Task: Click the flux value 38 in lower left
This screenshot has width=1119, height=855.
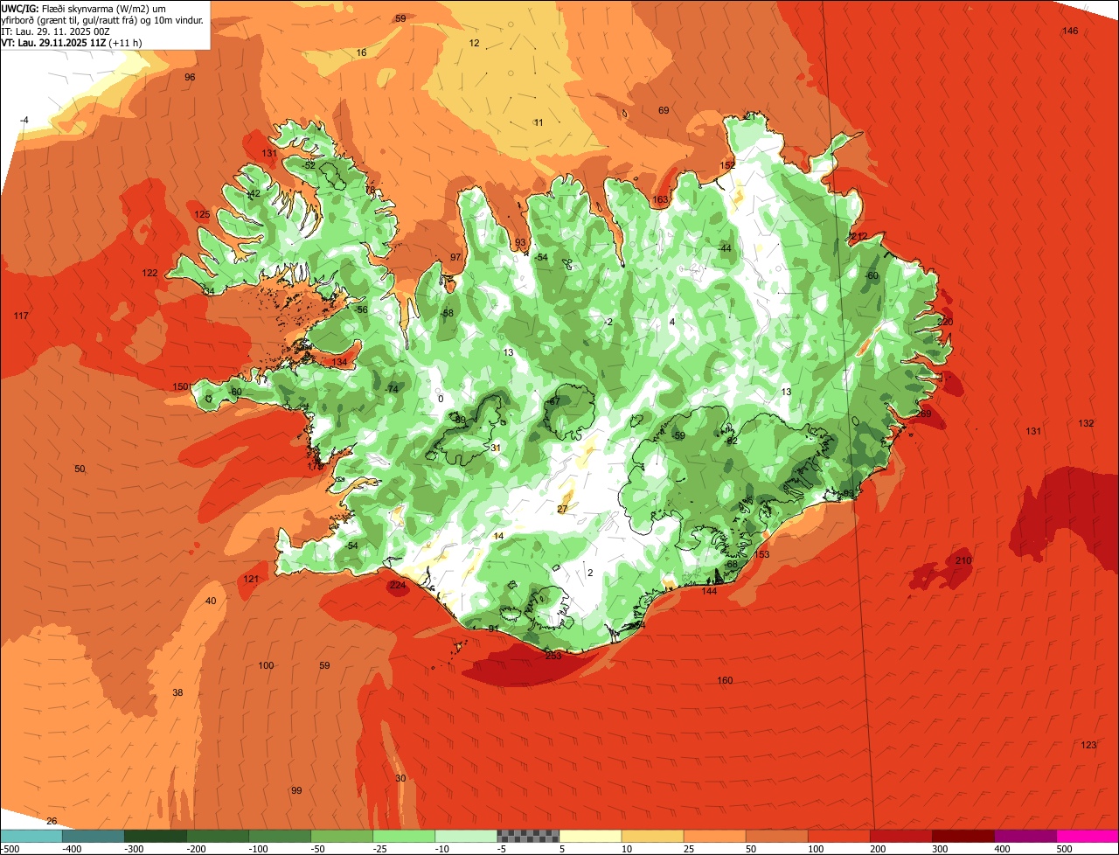Action: click(177, 692)
